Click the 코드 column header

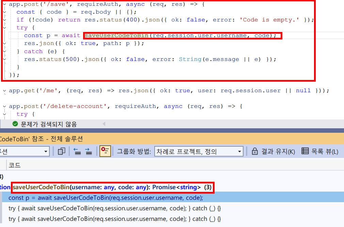point(15,165)
